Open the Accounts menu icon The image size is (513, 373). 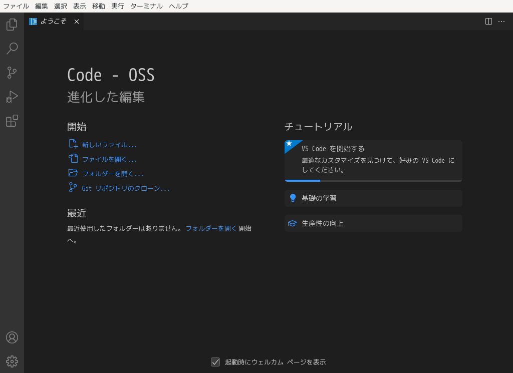coord(12,337)
